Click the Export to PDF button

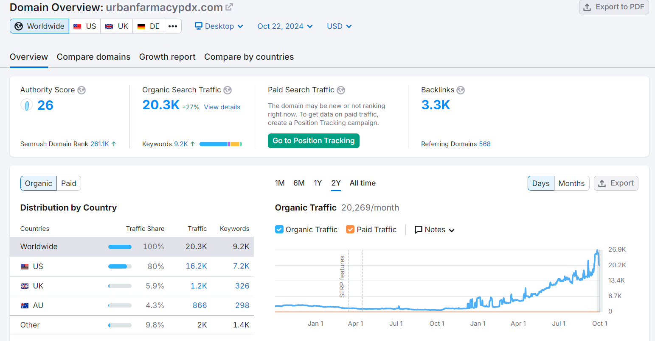[614, 7]
